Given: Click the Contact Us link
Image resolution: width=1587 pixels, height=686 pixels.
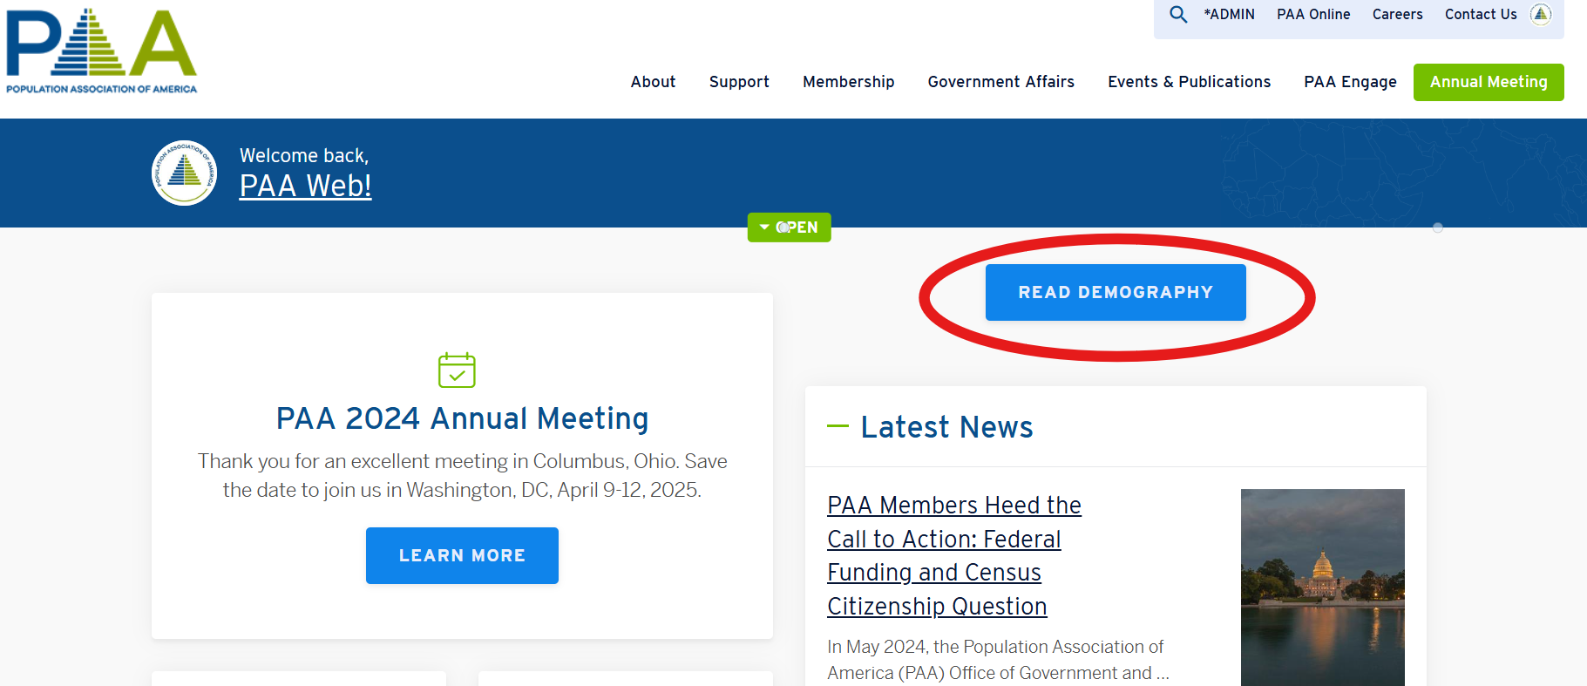Looking at the screenshot, I should coord(1481,14).
